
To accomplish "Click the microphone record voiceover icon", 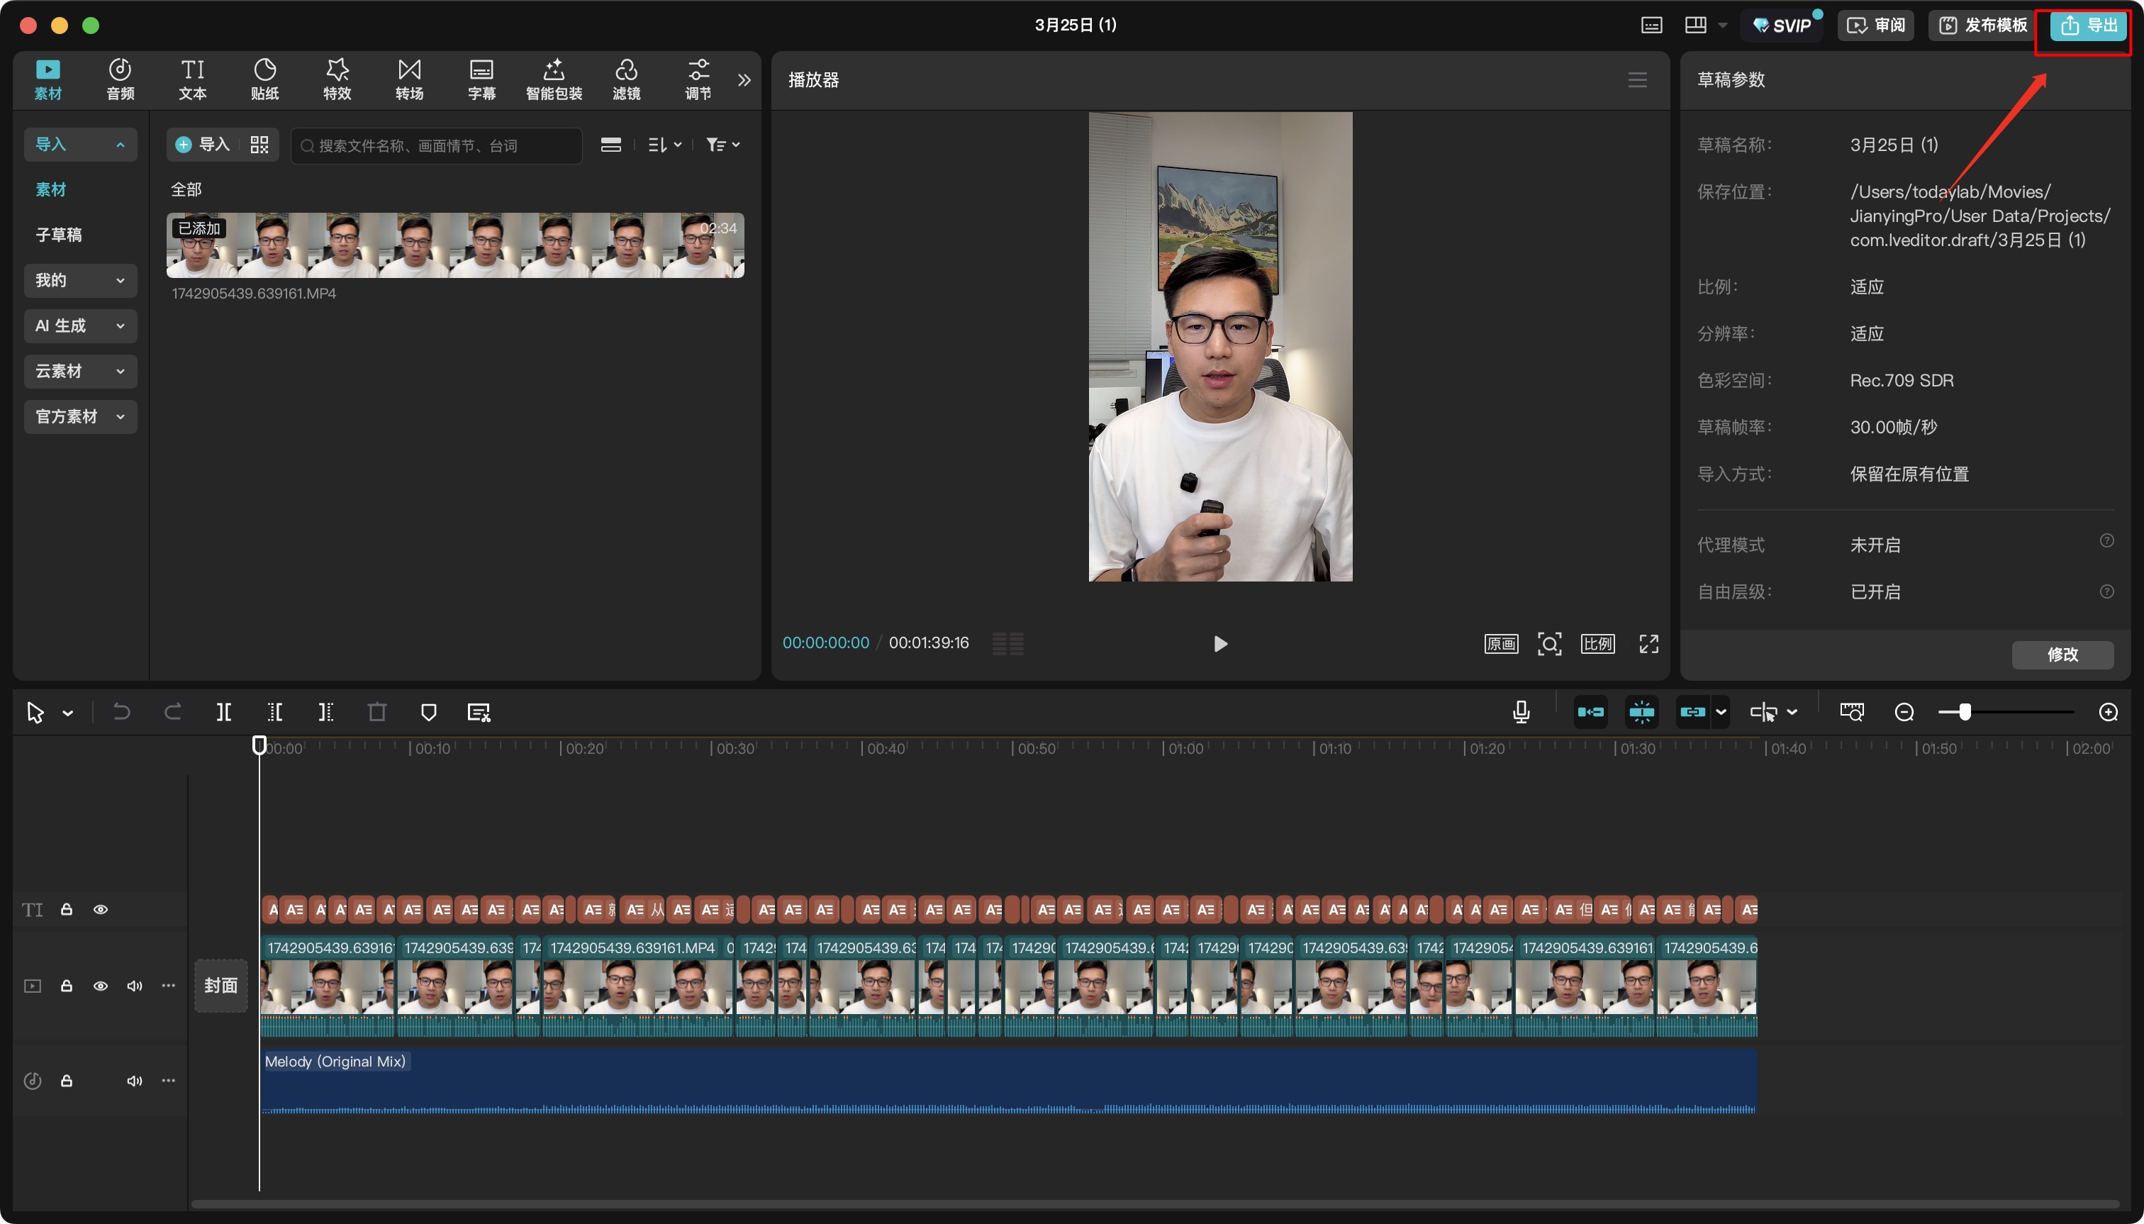I will [1522, 713].
